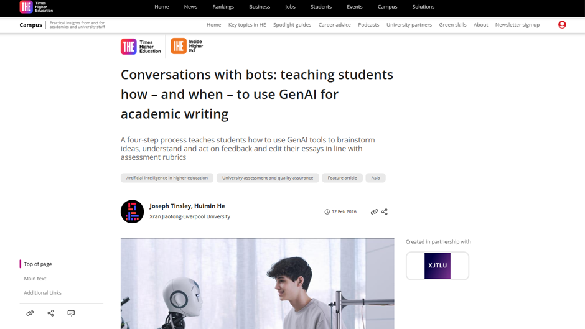Open the author avatar image

click(132, 211)
